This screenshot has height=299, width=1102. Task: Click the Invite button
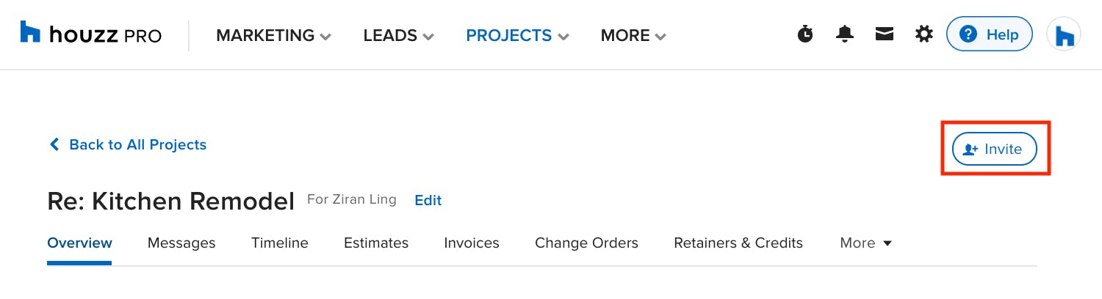995,149
